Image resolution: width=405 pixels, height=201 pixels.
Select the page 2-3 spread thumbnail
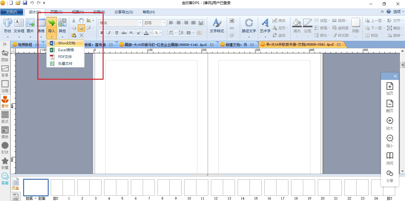click(89, 188)
